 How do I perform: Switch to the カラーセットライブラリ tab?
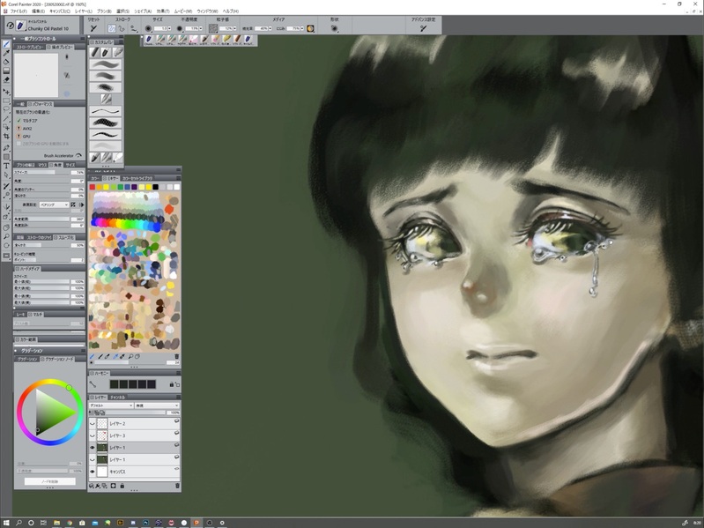point(137,178)
